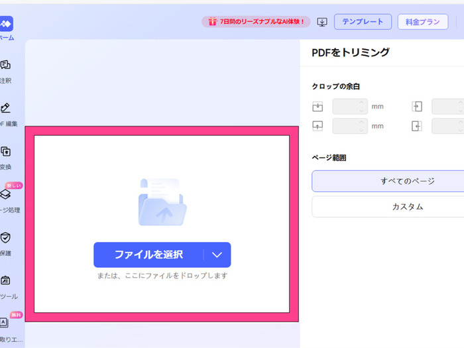Click the right crop margin icon
The height and width of the screenshot is (348, 464).
coord(417,126)
